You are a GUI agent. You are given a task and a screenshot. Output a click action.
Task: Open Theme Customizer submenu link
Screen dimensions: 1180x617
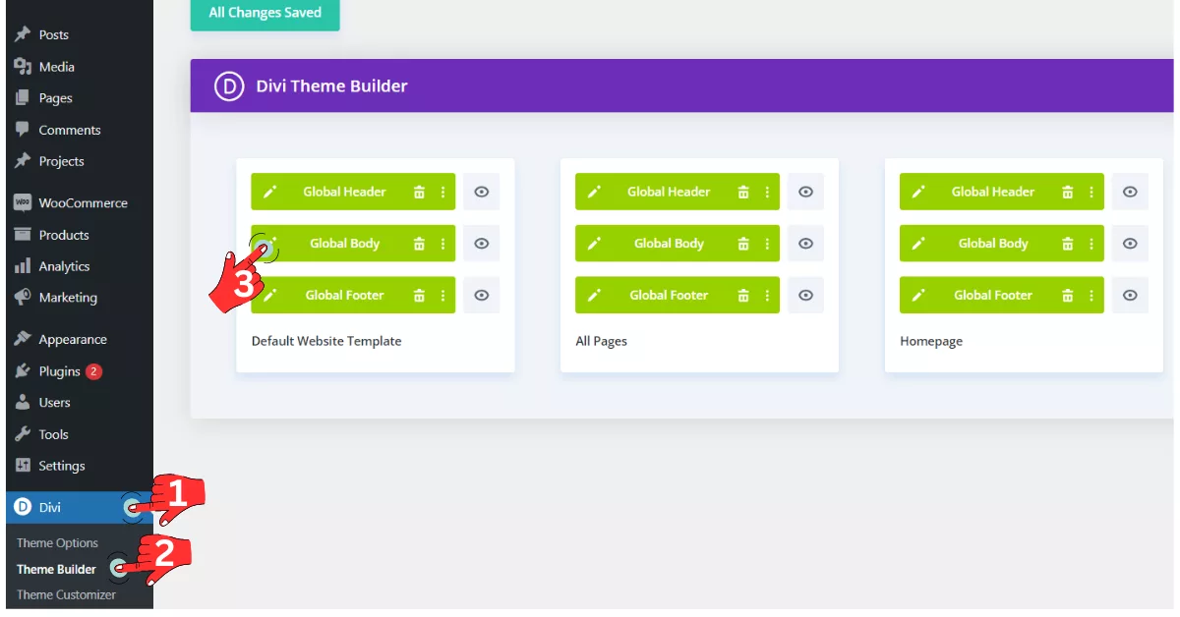(x=66, y=594)
